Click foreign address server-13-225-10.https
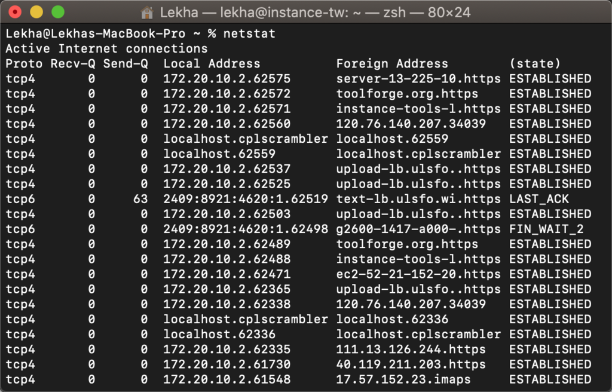Screen dimensions: 612x392 [418, 79]
